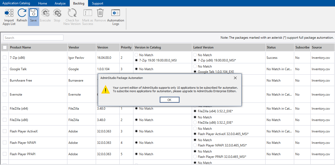Click OK in the warning dialog
Viewport: 335px width, 165px height.
coord(169,100)
